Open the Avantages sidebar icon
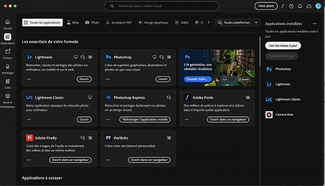The width and height of the screenshot is (325, 186). point(7,67)
